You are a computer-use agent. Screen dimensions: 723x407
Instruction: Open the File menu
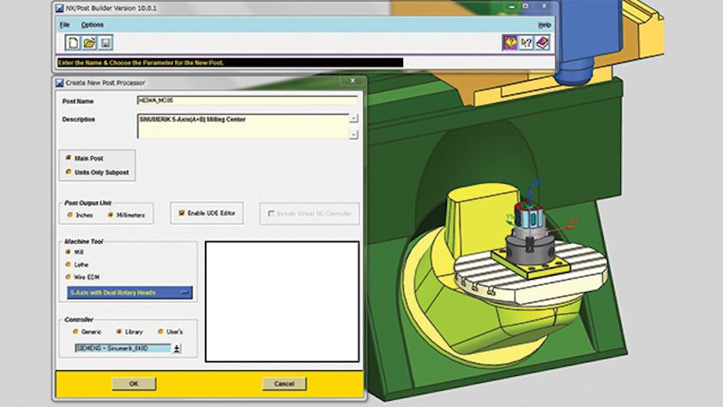(64, 25)
